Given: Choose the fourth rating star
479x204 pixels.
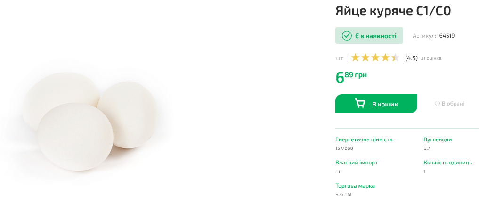Looking at the screenshot, I should (x=385, y=58).
